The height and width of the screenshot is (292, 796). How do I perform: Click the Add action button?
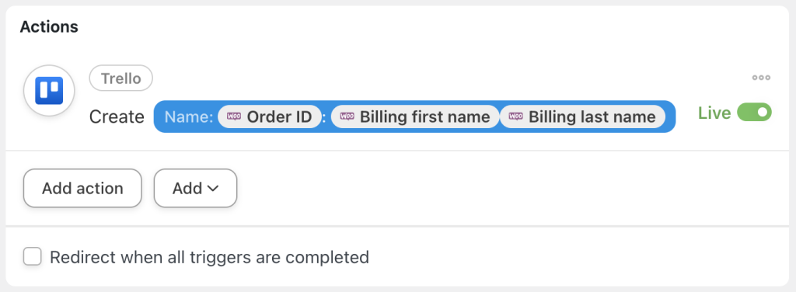[x=82, y=188]
